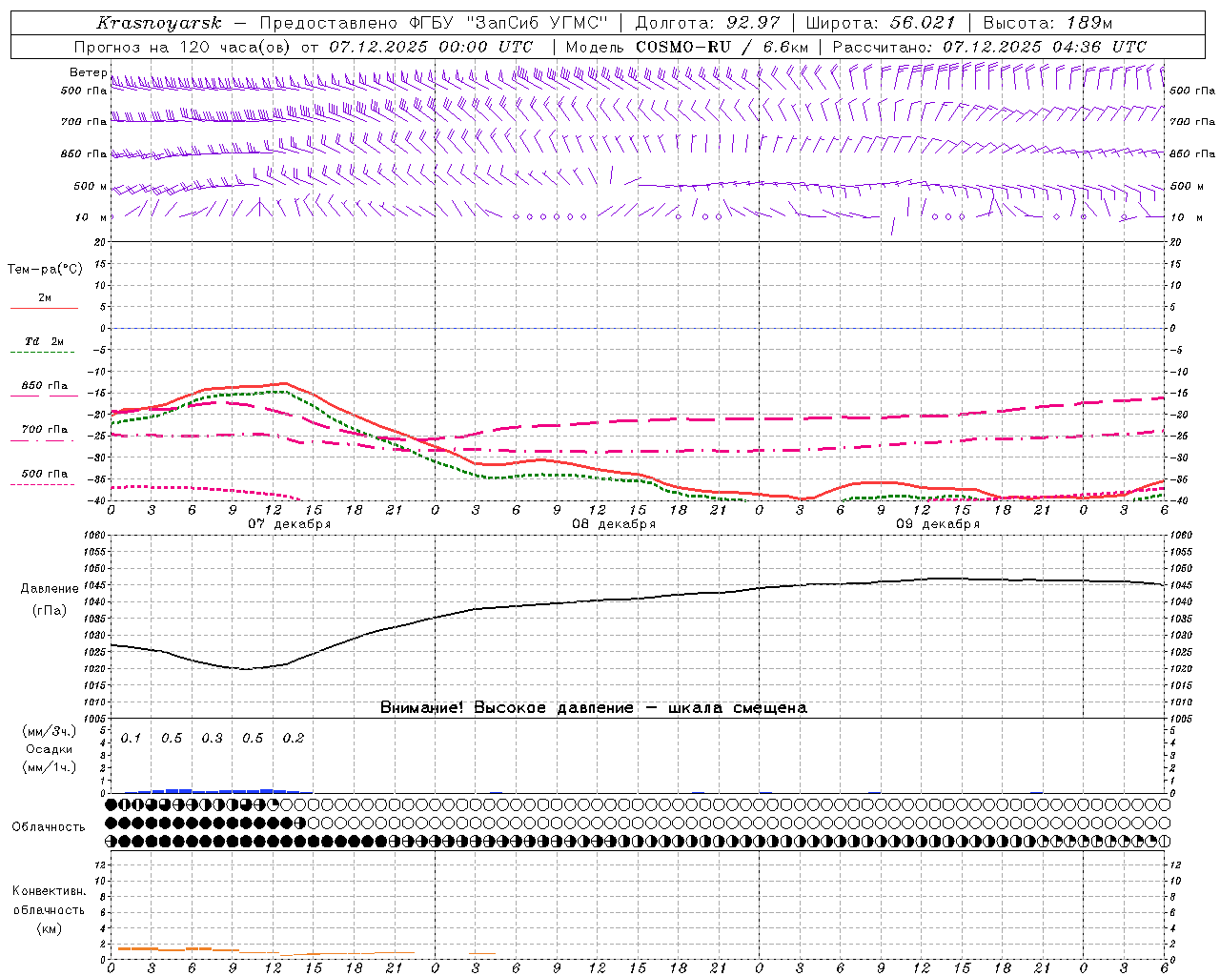The image size is (1220, 976).
Task: Click the Тем-ра(°C) temperature axis label
Action: tap(45, 270)
